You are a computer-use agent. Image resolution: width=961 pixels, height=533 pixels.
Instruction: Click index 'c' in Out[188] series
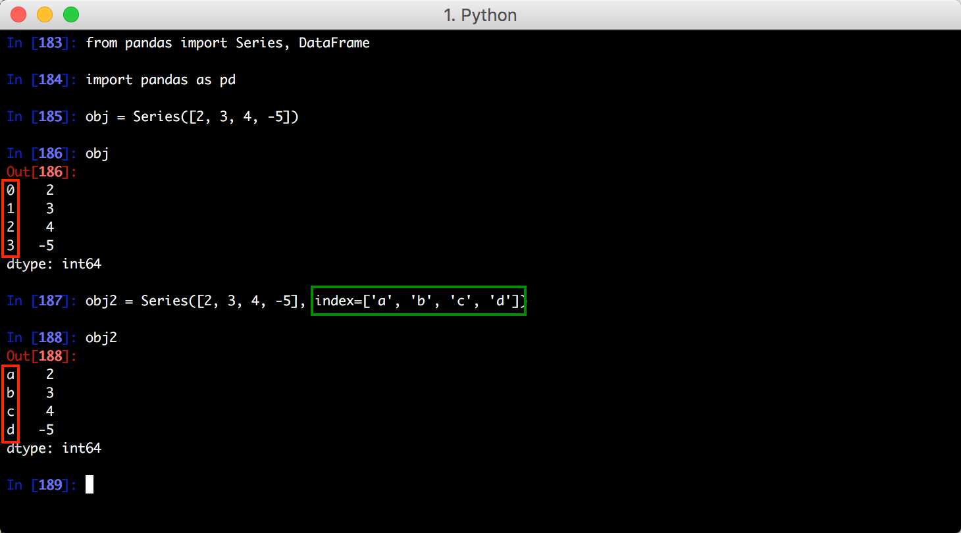tap(11, 412)
